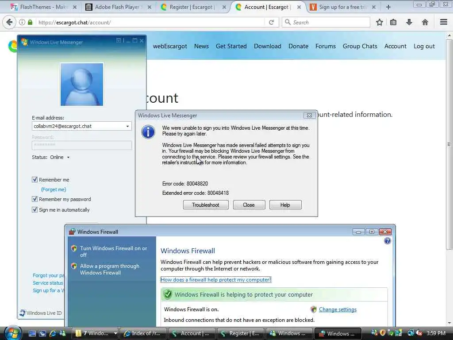Image resolution: width=453 pixels, height=340 pixels.
Task: Launch Internet Explorer from quick launch
Action: click(53, 333)
